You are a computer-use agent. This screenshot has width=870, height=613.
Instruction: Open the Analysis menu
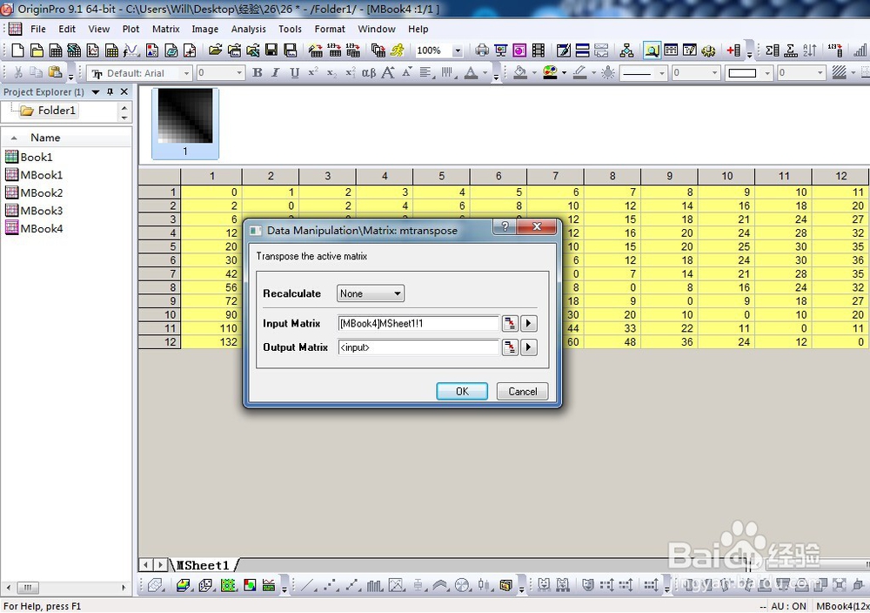[248, 29]
